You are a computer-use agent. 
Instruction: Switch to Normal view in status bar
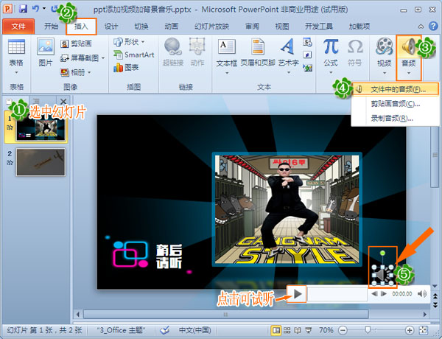click(x=276, y=330)
